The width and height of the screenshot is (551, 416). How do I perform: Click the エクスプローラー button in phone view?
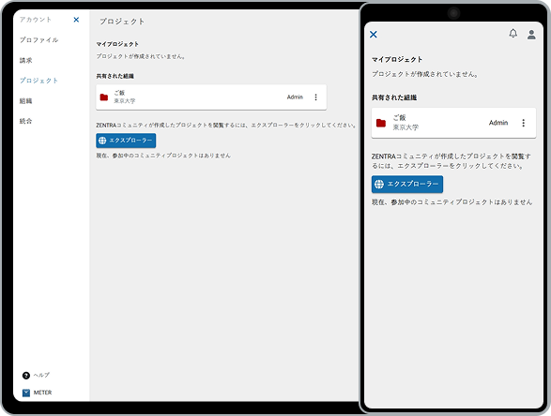pos(407,185)
